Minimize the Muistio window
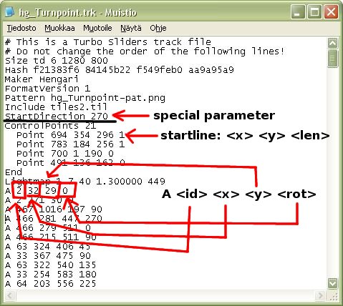 297,11
